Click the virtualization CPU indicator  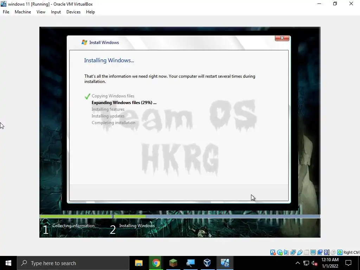pos(327,252)
